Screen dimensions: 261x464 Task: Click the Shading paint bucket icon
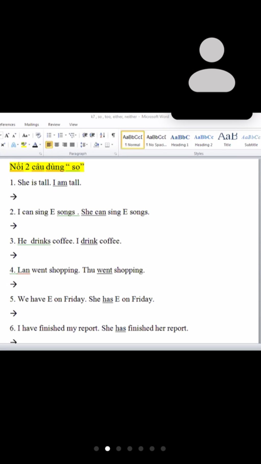click(x=96, y=145)
